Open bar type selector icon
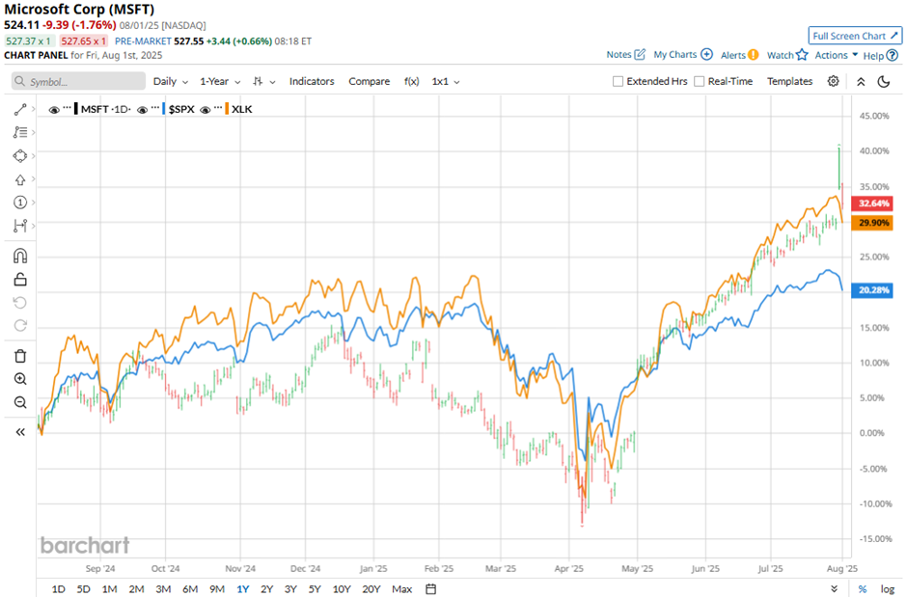The height and width of the screenshot is (597, 907). 258,81
